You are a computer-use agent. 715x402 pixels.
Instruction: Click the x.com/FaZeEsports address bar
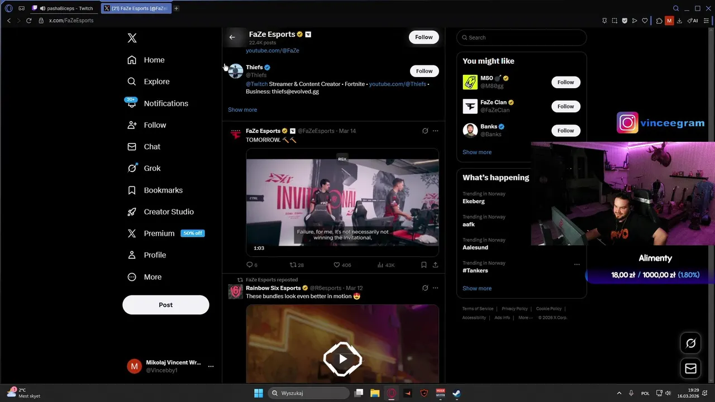pos(71,21)
